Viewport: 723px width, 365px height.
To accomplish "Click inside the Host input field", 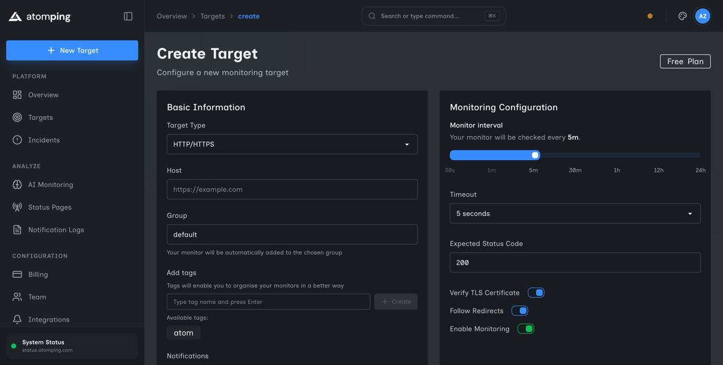I will [x=292, y=189].
